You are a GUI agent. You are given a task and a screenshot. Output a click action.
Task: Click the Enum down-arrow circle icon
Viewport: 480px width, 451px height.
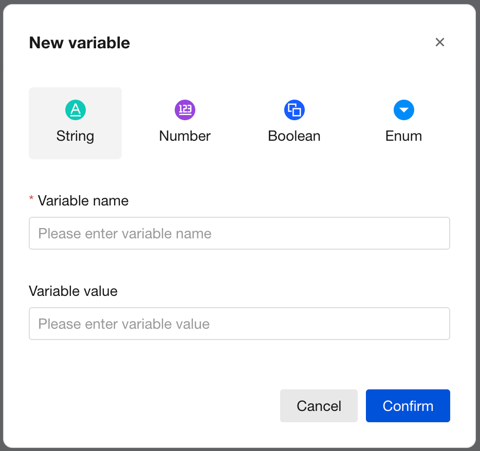[403, 110]
